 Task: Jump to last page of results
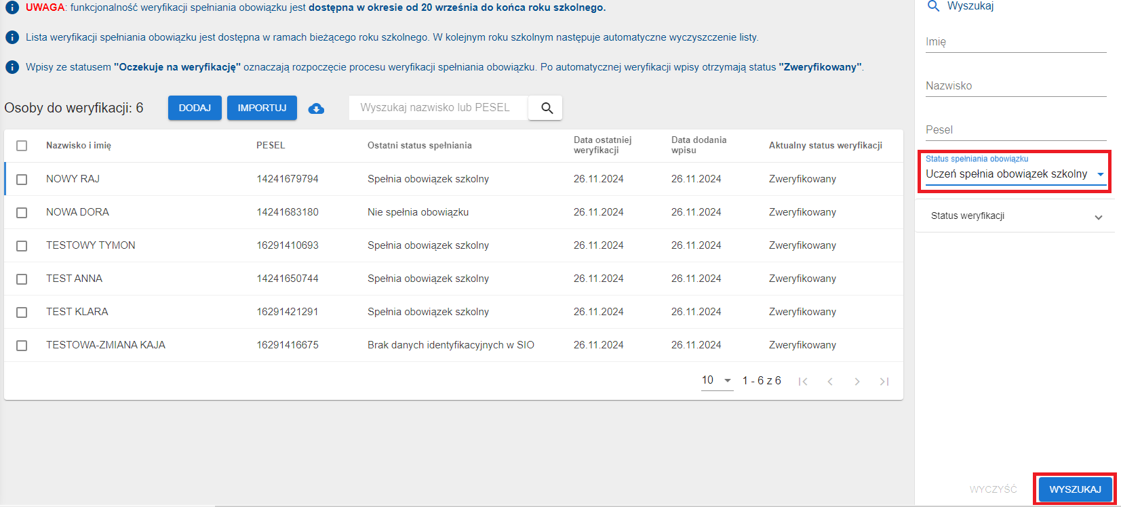[x=884, y=382]
